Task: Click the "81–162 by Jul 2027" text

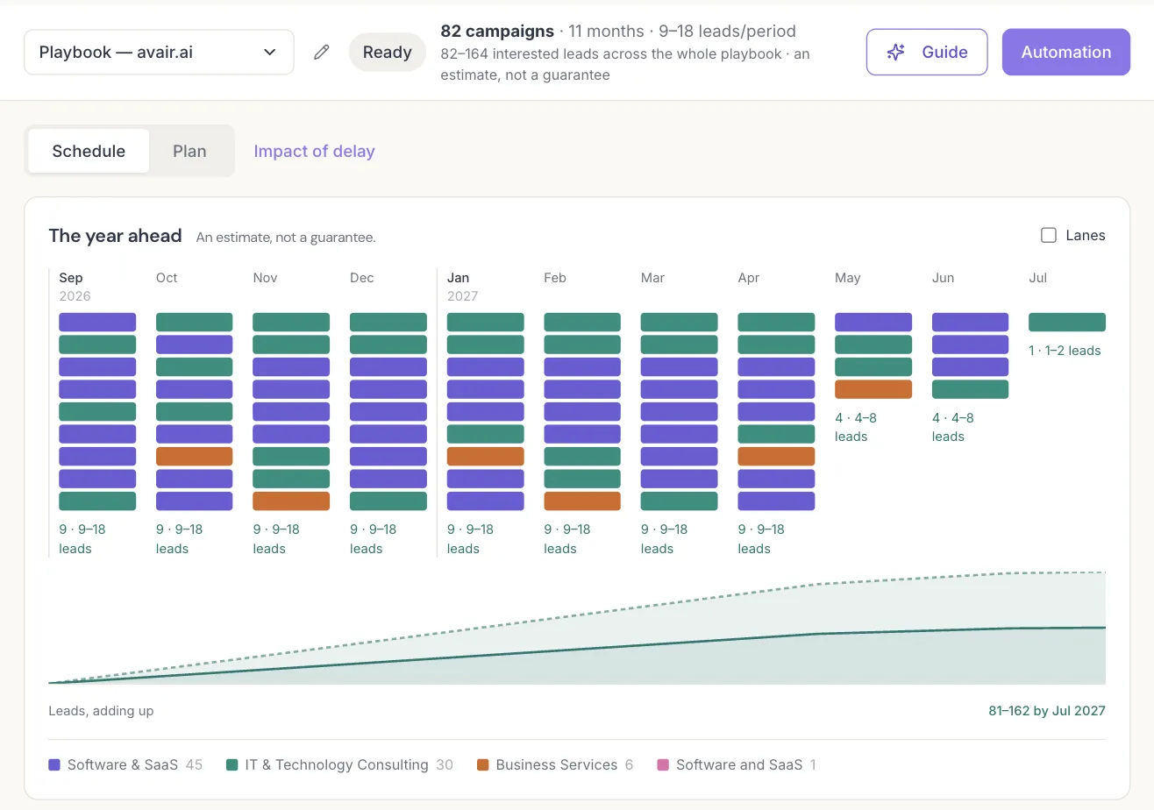Action: tap(1047, 711)
